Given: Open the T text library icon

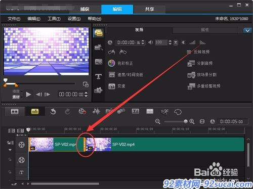Looking at the screenshot, I should point(99,76).
